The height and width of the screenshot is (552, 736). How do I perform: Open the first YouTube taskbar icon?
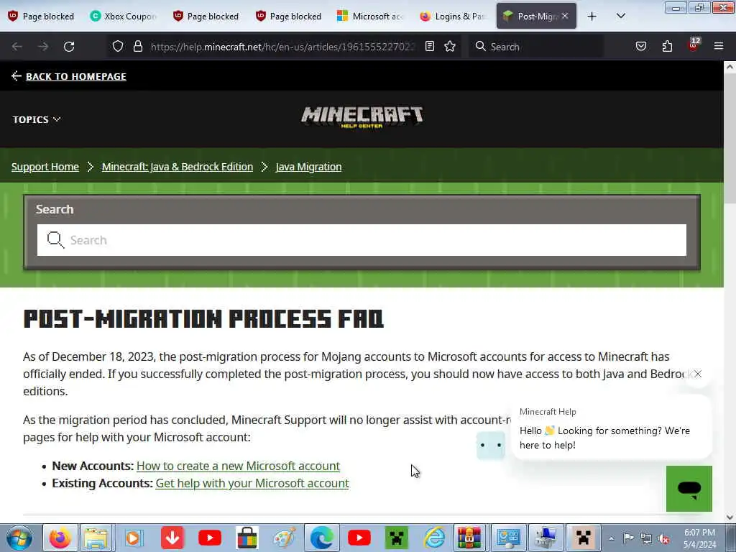[209, 538]
